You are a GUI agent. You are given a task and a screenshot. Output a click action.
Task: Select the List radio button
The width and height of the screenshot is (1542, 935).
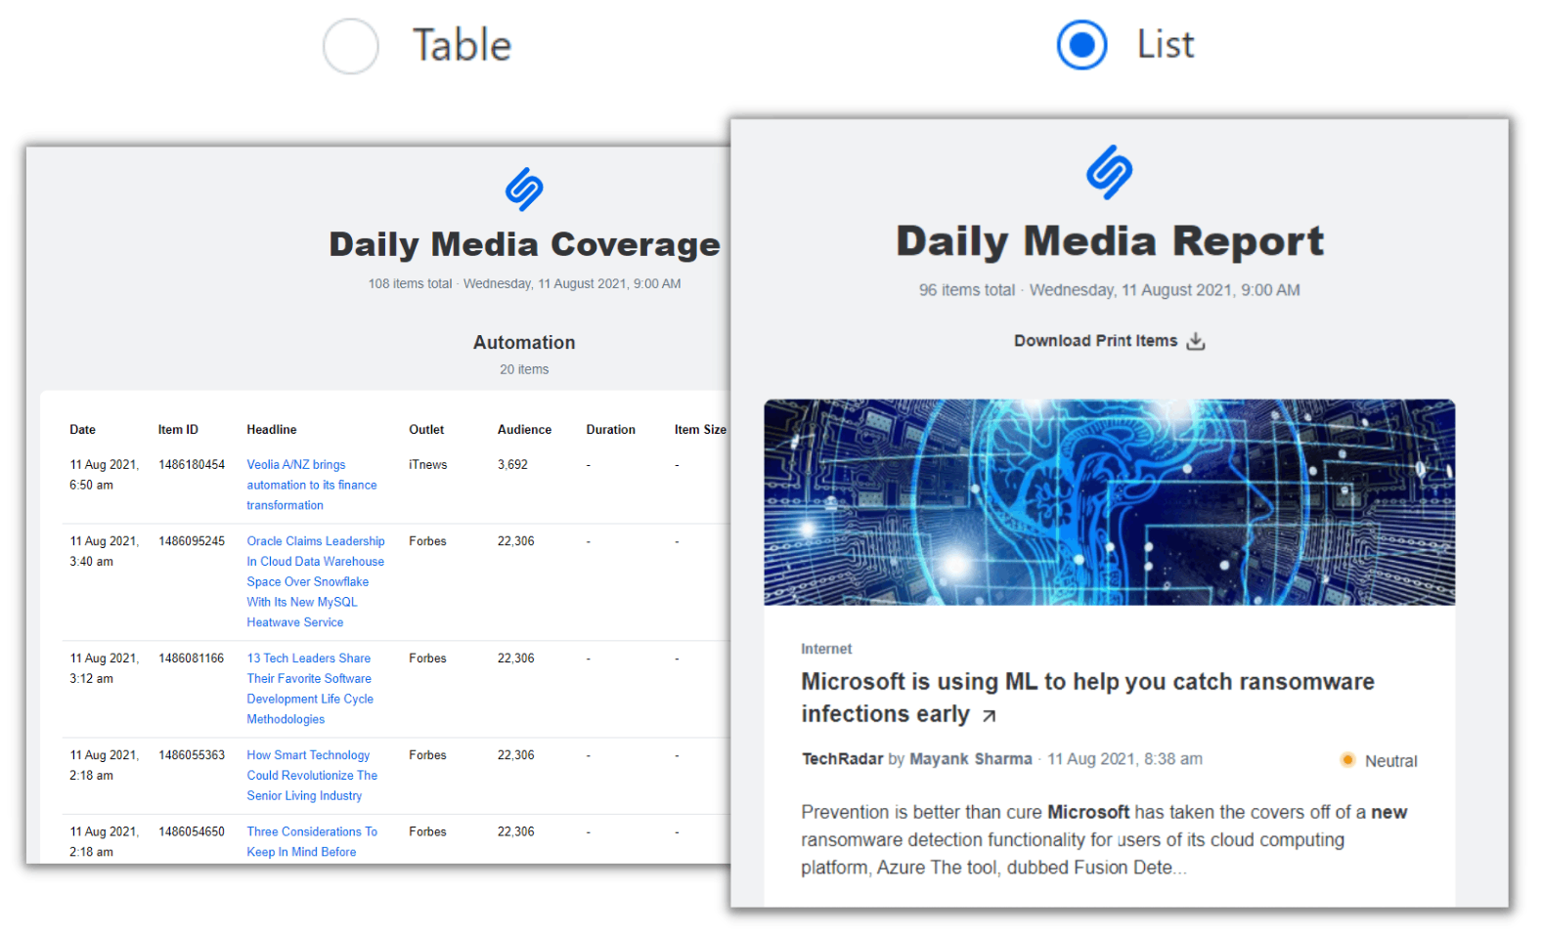(x=1081, y=45)
